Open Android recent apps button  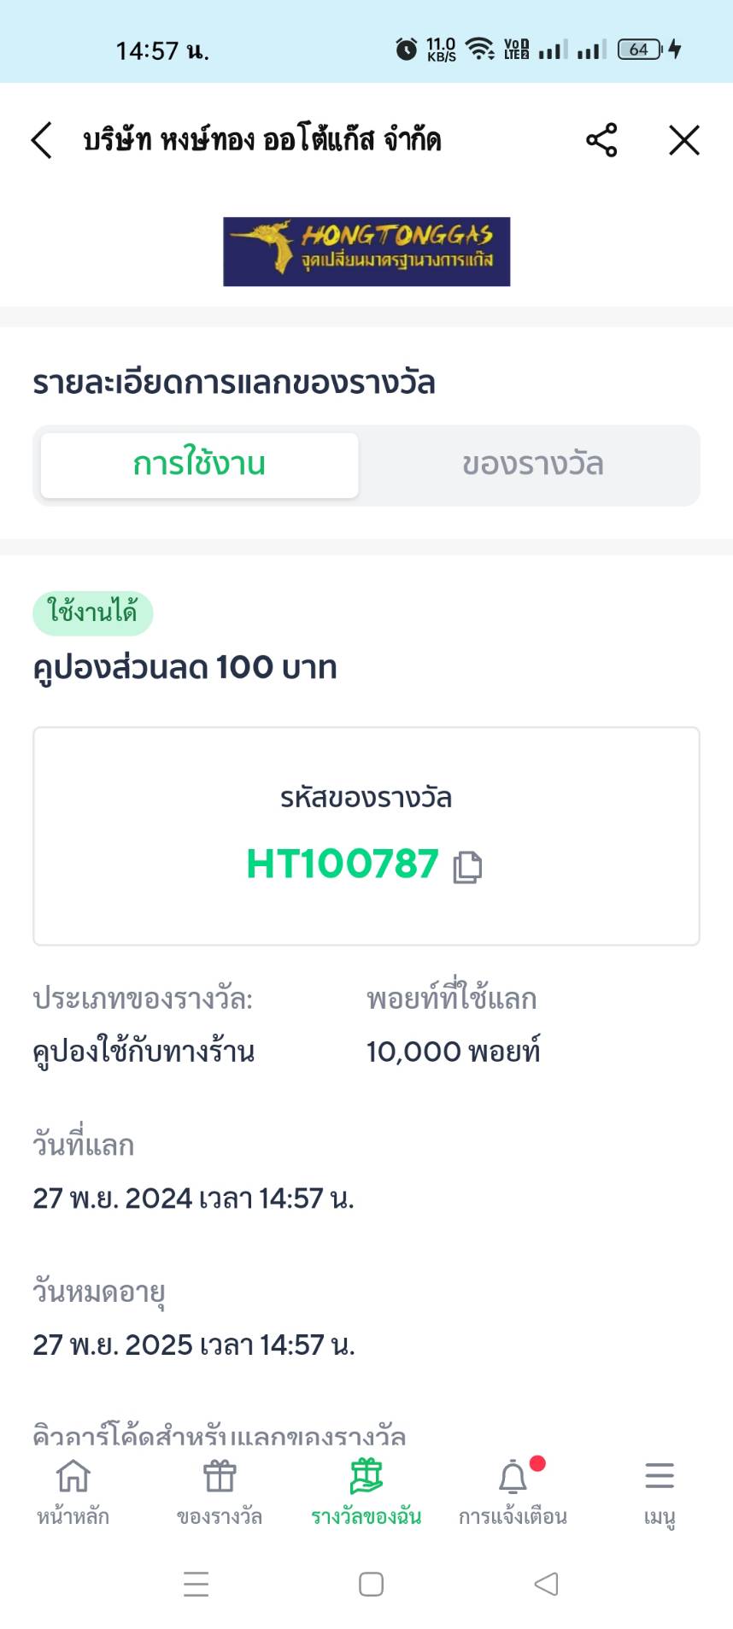(x=196, y=1584)
